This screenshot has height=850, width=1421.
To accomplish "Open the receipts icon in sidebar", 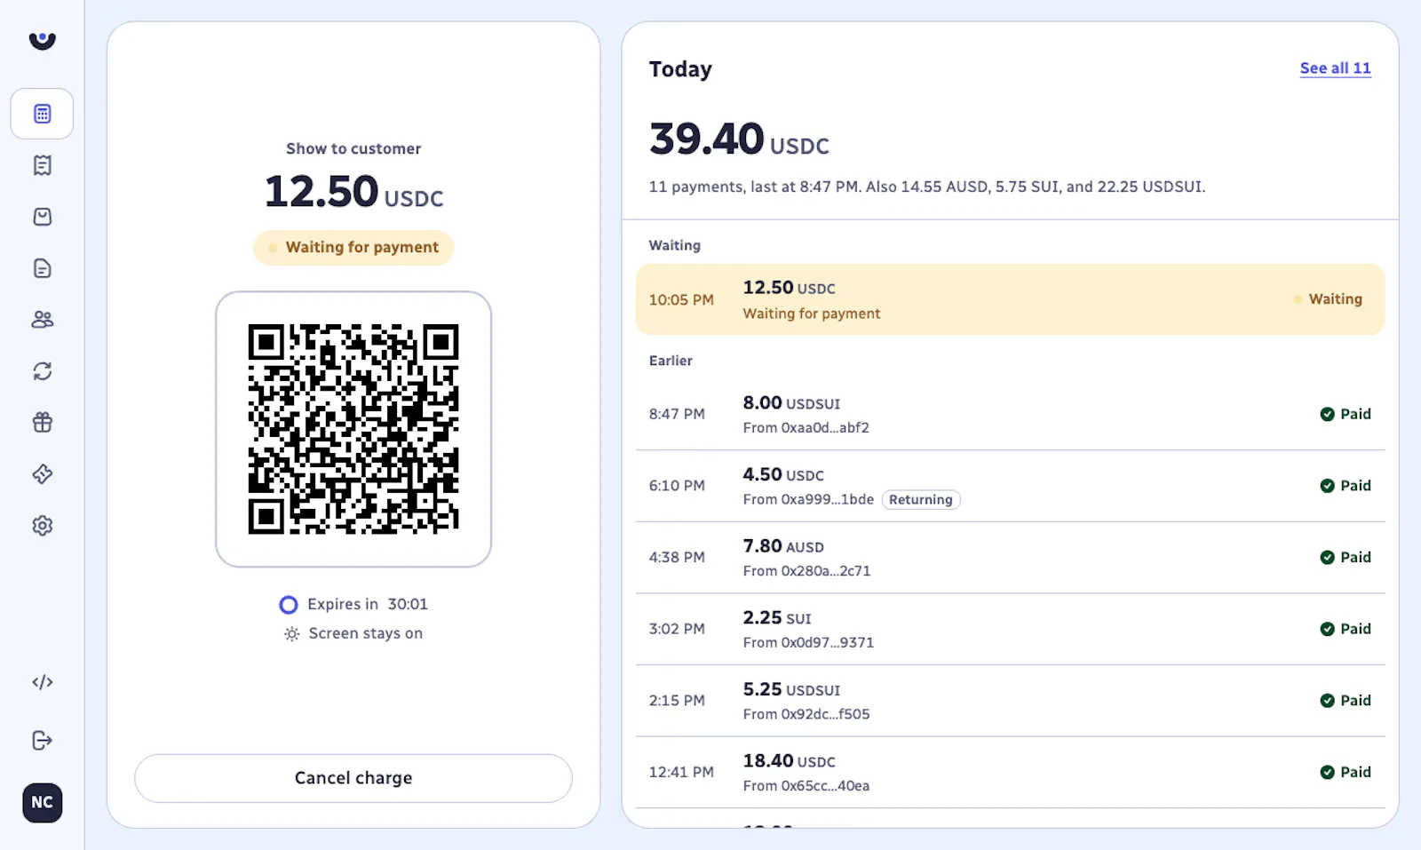I will (x=42, y=165).
